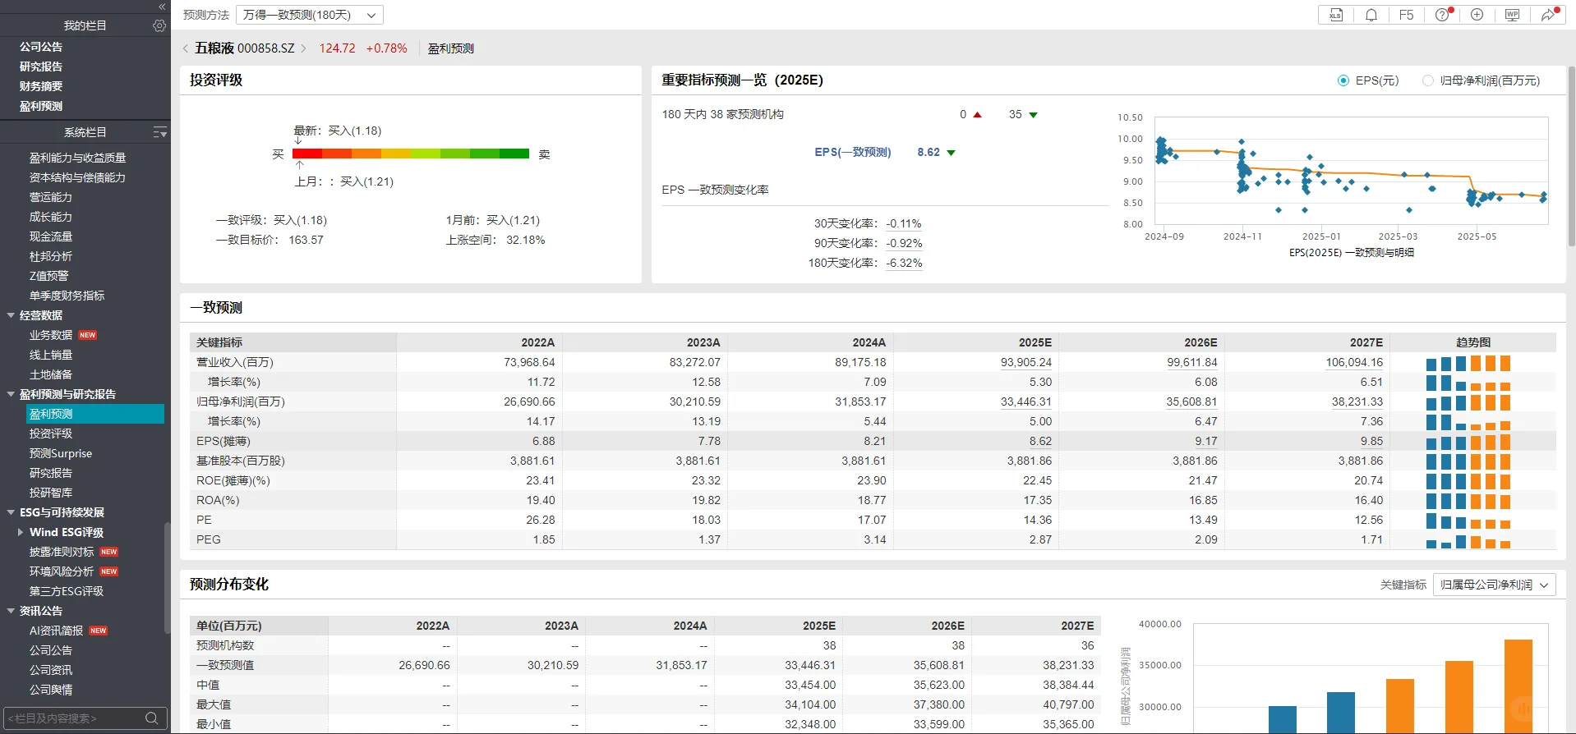Open 我的栏目 settings gear
The image size is (1576, 734).
[159, 25]
